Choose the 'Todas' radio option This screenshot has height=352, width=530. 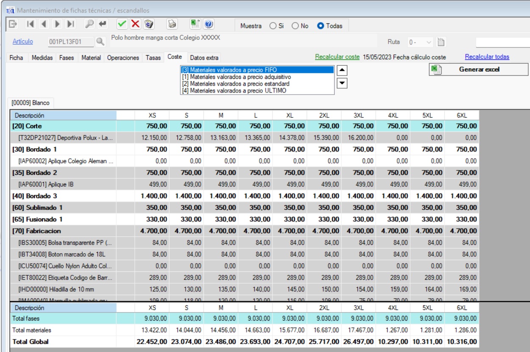[x=321, y=26]
